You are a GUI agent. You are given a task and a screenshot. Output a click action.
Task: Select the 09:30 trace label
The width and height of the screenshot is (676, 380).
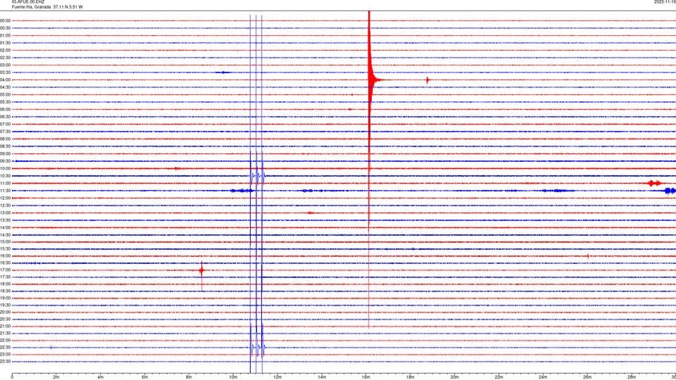[6, 161]
